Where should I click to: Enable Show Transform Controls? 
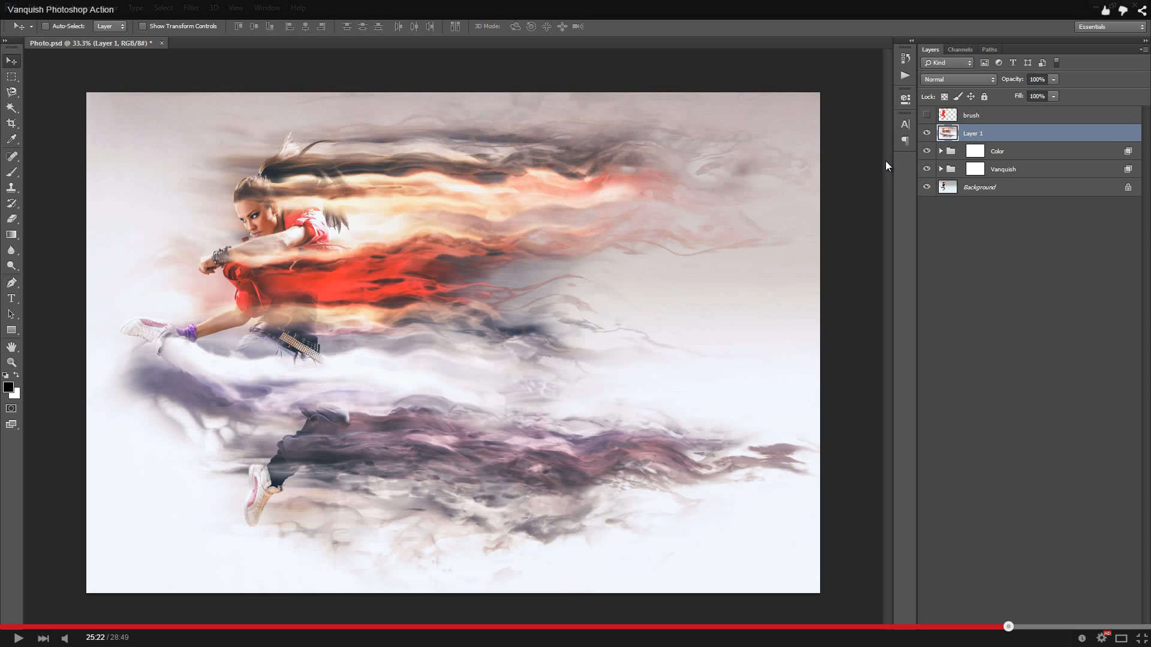pyautogui.click(x=143, y=26)
